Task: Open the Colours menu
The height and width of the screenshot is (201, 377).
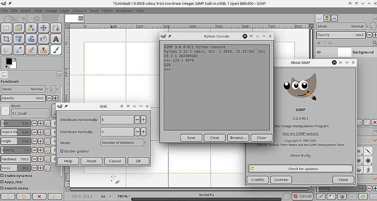Action: [80, 11]
